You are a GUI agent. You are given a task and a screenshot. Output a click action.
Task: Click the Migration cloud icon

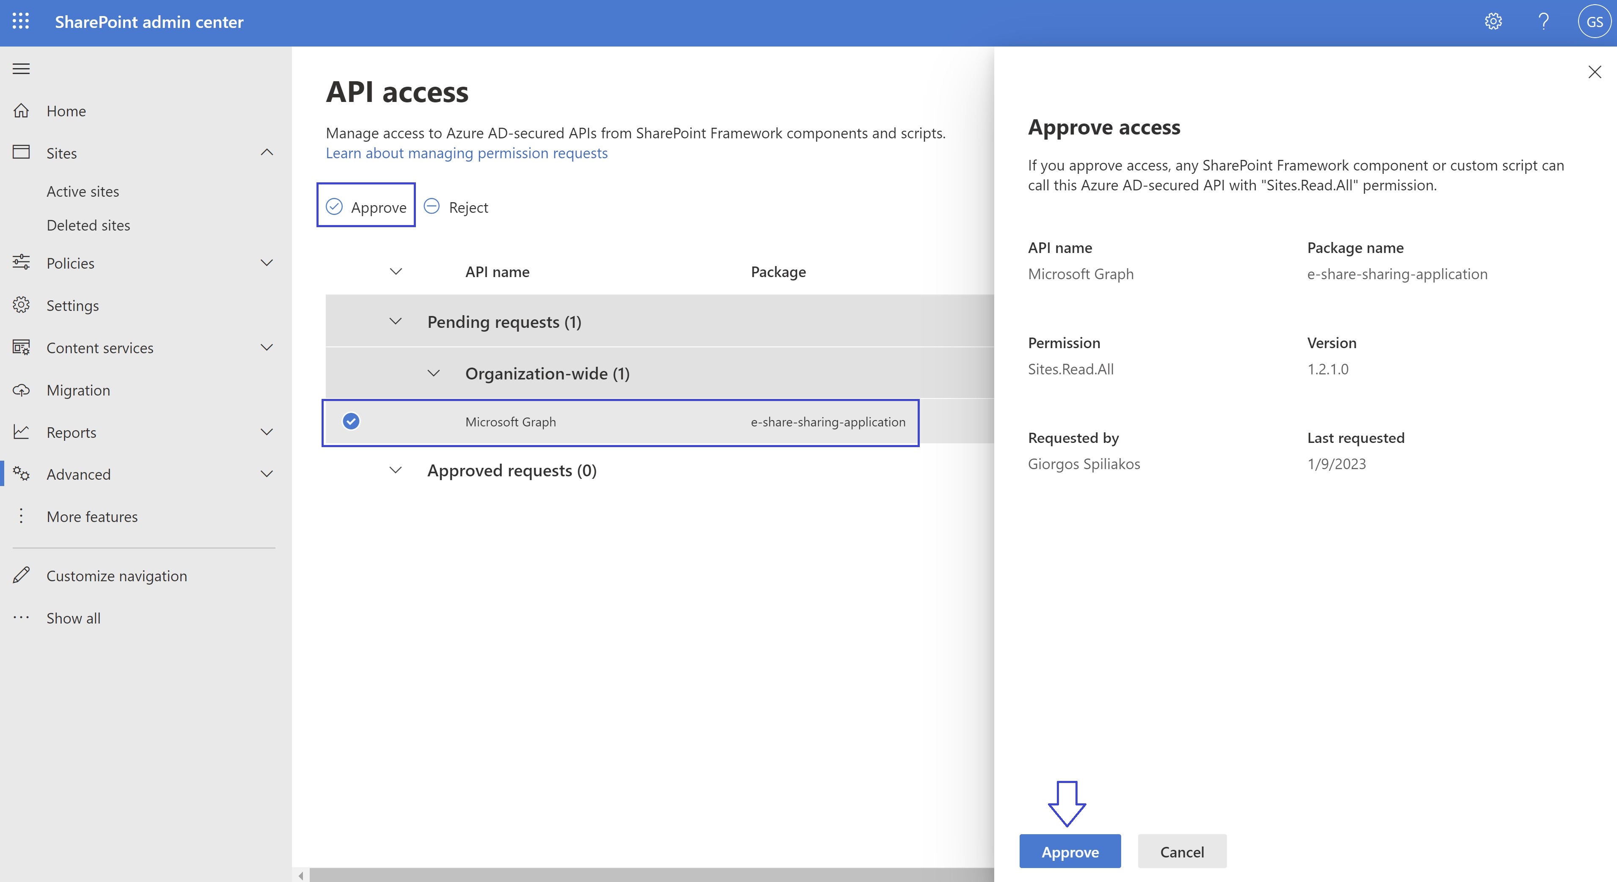point(21,390)
